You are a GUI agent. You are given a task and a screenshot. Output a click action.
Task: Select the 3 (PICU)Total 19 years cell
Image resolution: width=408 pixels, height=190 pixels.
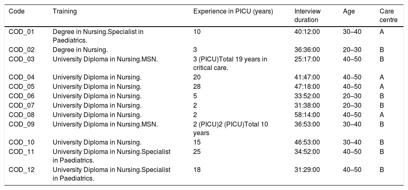click(x=230, y=63)
